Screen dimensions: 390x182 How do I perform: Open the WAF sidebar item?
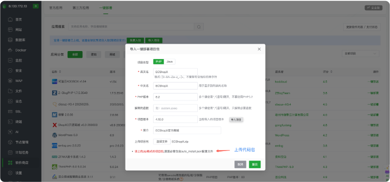(x=19, y=80)
